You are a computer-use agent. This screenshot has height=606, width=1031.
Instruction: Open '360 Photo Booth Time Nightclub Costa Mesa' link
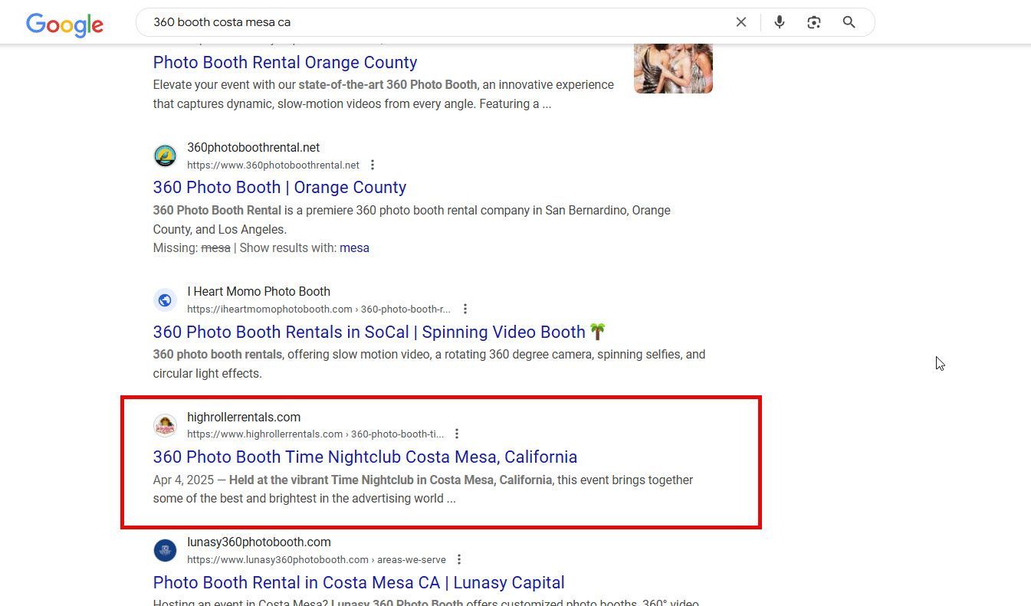(365, 457)
